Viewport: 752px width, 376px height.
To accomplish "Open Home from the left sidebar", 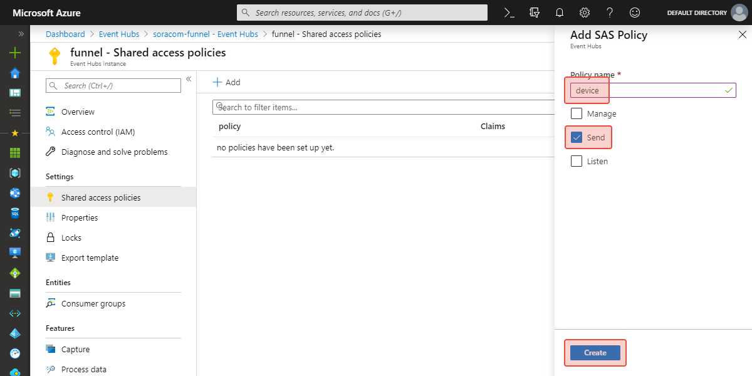I will pos(15,73).
